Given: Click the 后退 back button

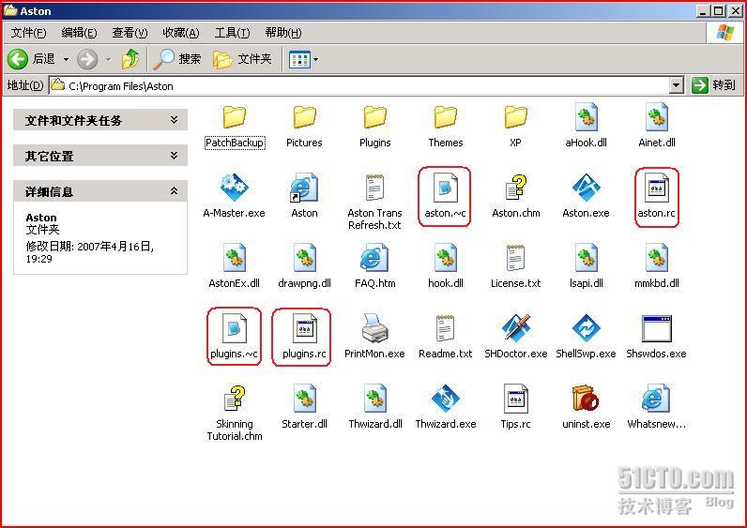Looking at the screenshot, I should click(32, 59).
